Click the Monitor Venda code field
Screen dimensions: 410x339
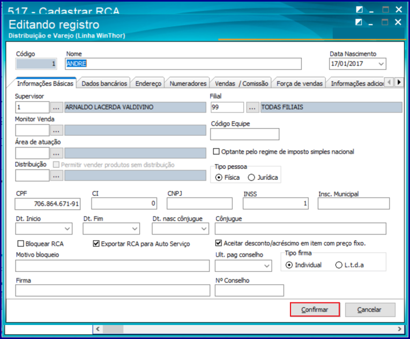click(x=32, y=130)
